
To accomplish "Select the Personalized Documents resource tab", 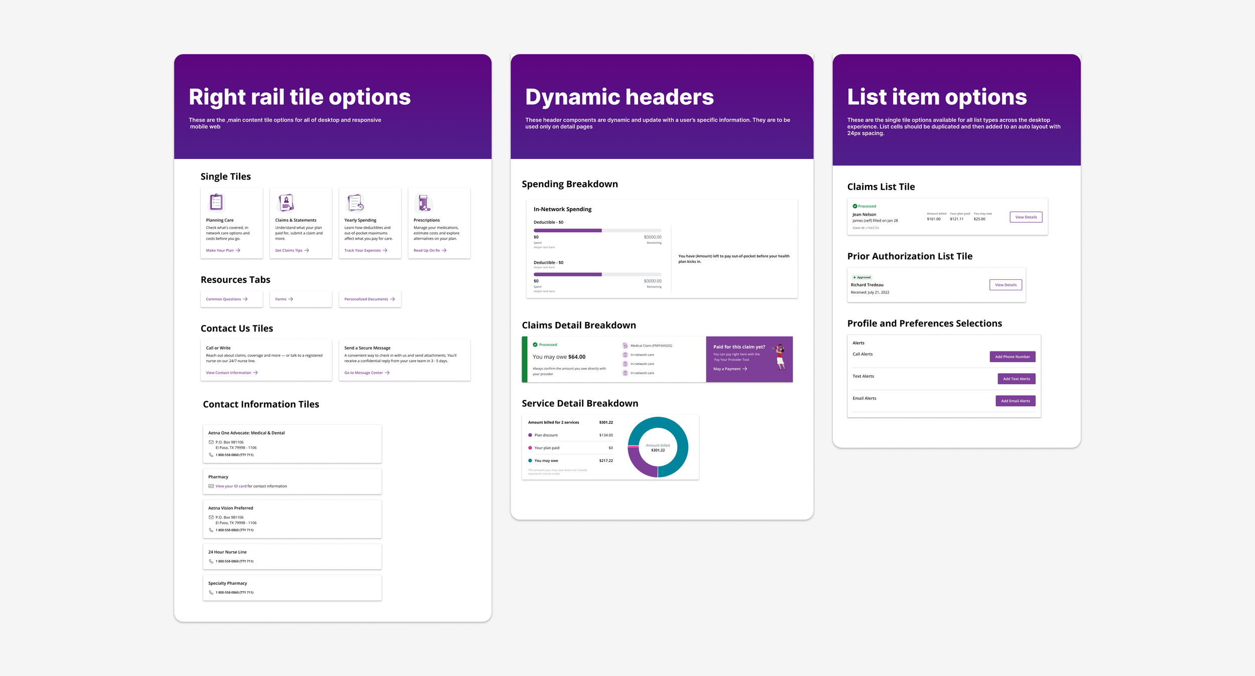I will (370, 299).
